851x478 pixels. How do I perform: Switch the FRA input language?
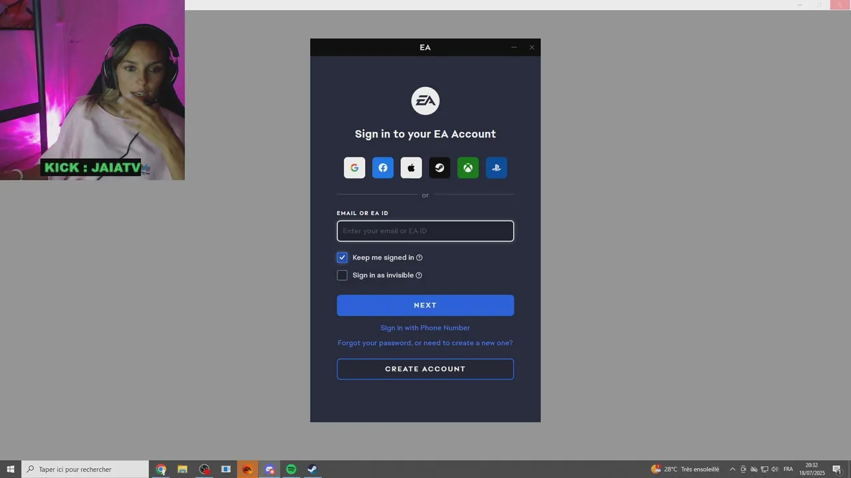789,469
